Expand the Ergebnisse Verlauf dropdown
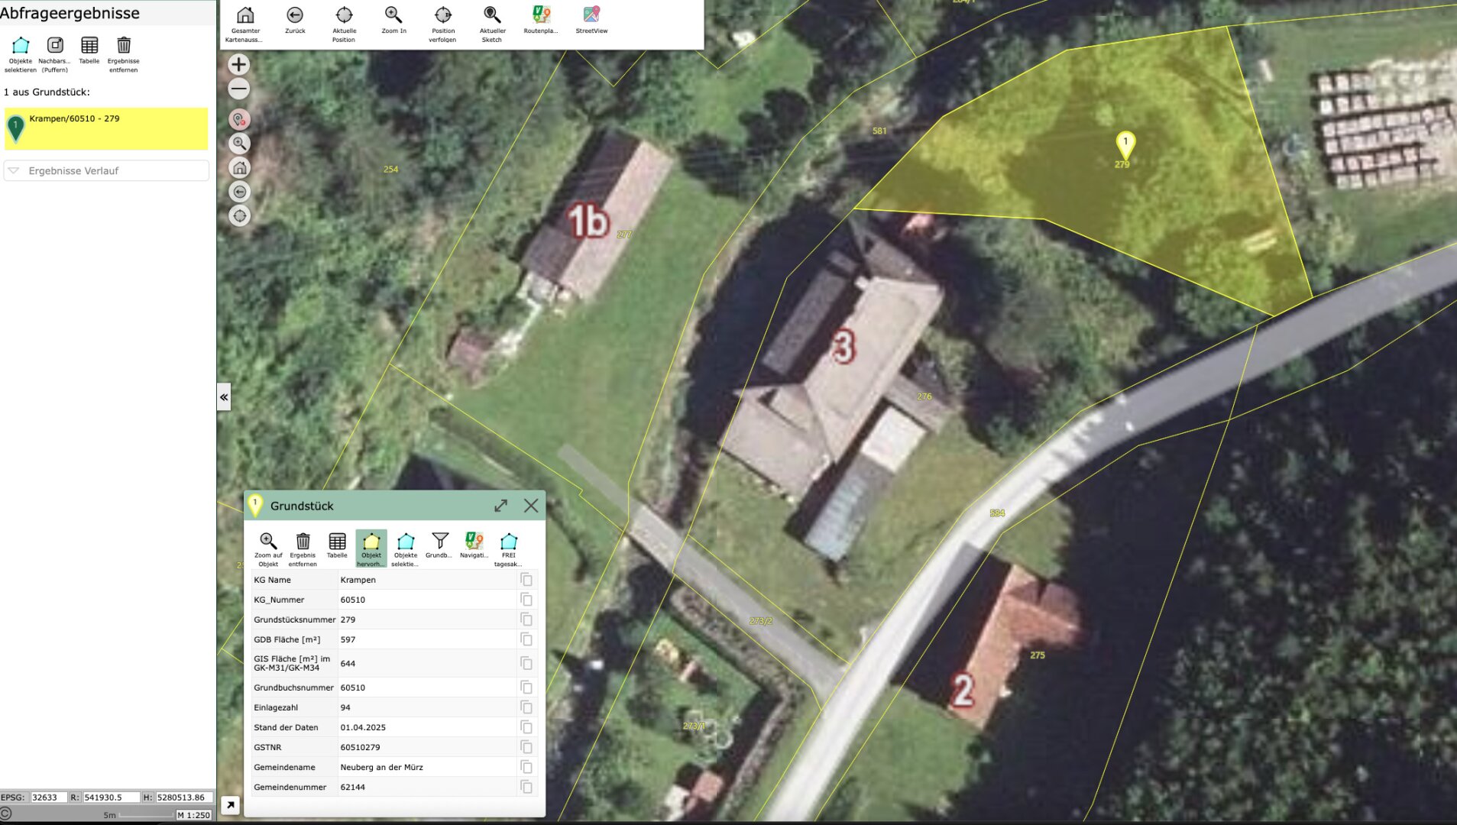Image resolution: width=1457 pixels, height=825 pixels. coord(106,171)
